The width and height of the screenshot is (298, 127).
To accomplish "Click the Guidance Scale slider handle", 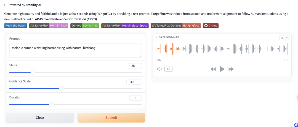I will click(x=61, y=88).
